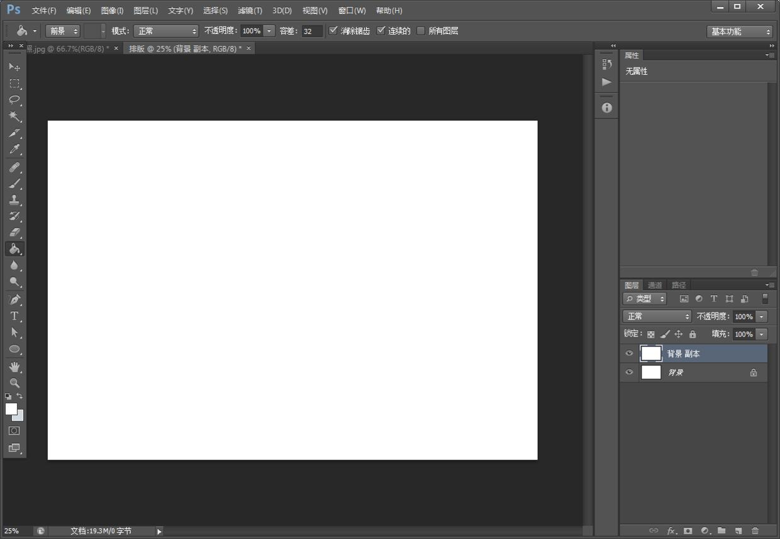Select the Magic Wand tool

[14, 117]
